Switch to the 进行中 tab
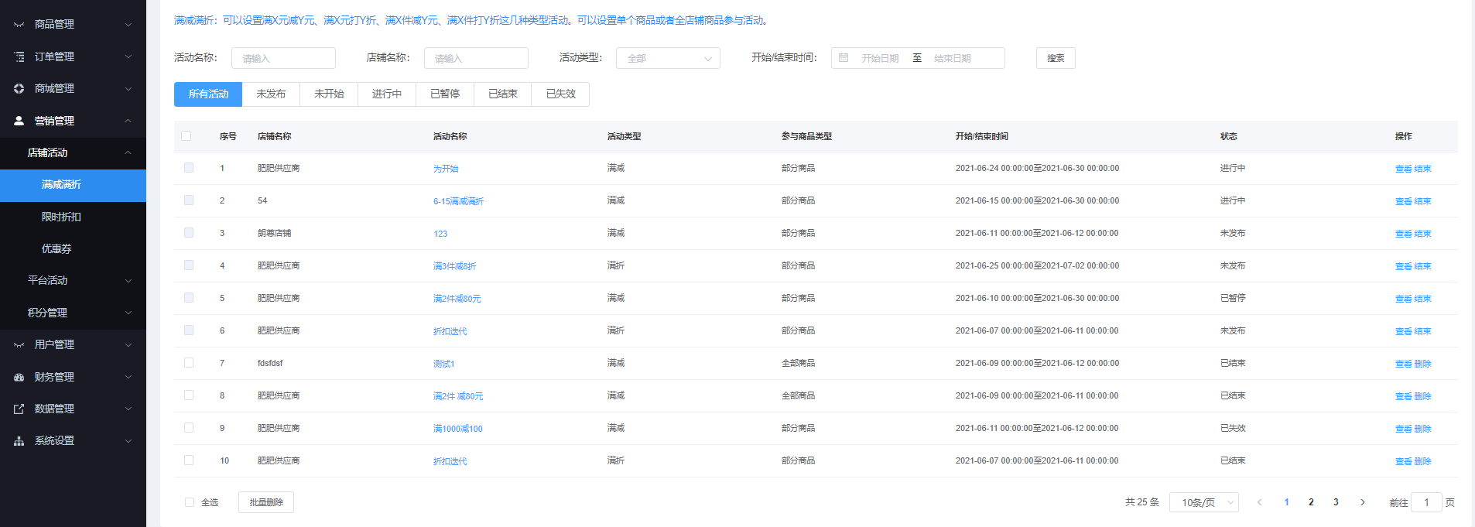 click(387, 94)
